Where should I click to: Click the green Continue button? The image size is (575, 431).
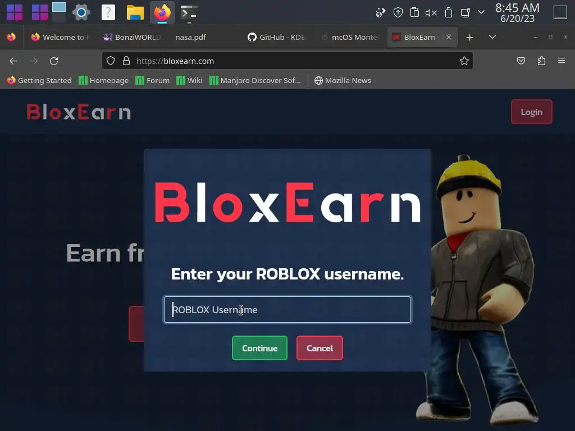[x=259, y=348]
